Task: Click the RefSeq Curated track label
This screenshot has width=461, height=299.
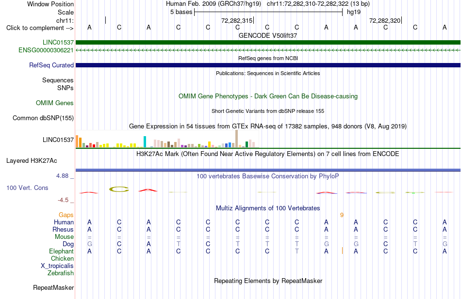Action: 51,65
